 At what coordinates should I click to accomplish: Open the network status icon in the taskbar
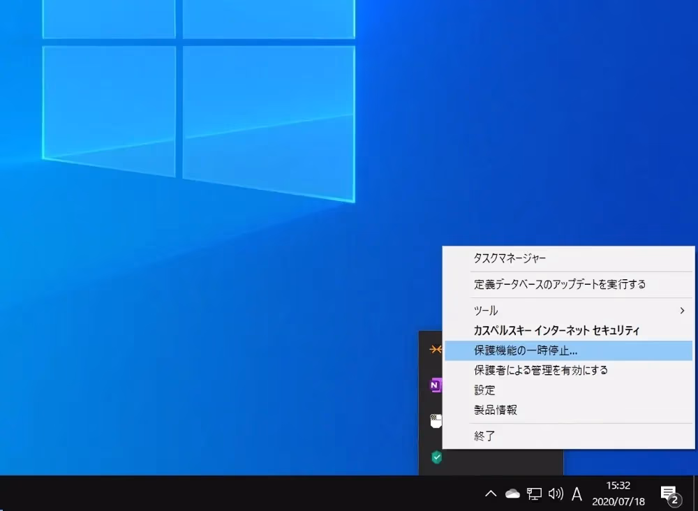534,494
